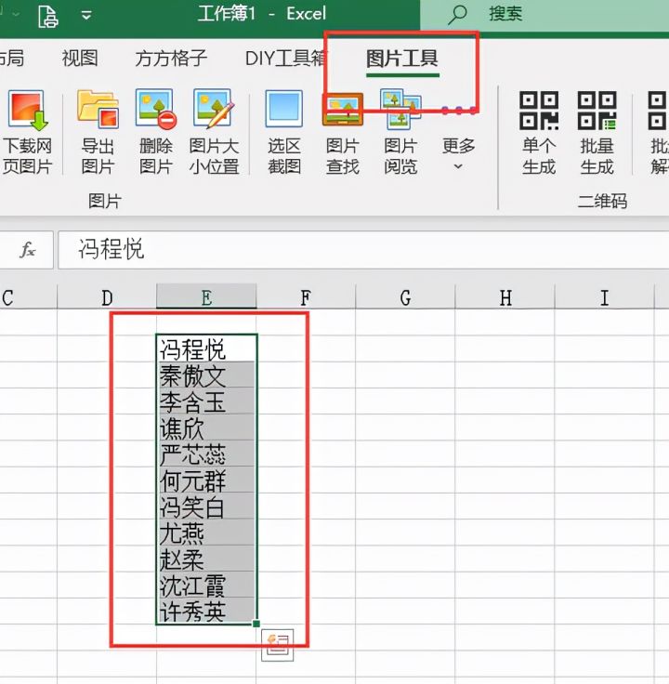Click the print preview icon in title bar

[x=47, y=17]
